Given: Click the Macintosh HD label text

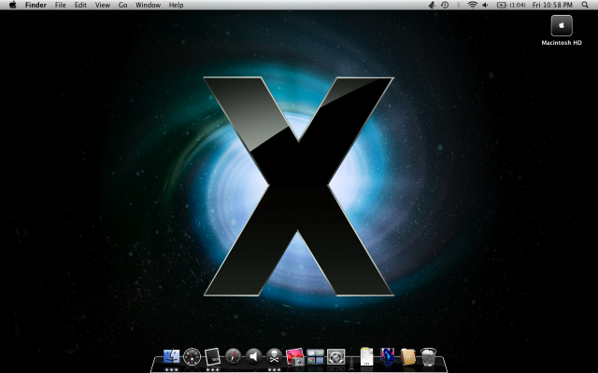Looking at the screenshot, I should click(x=562, y=43).
